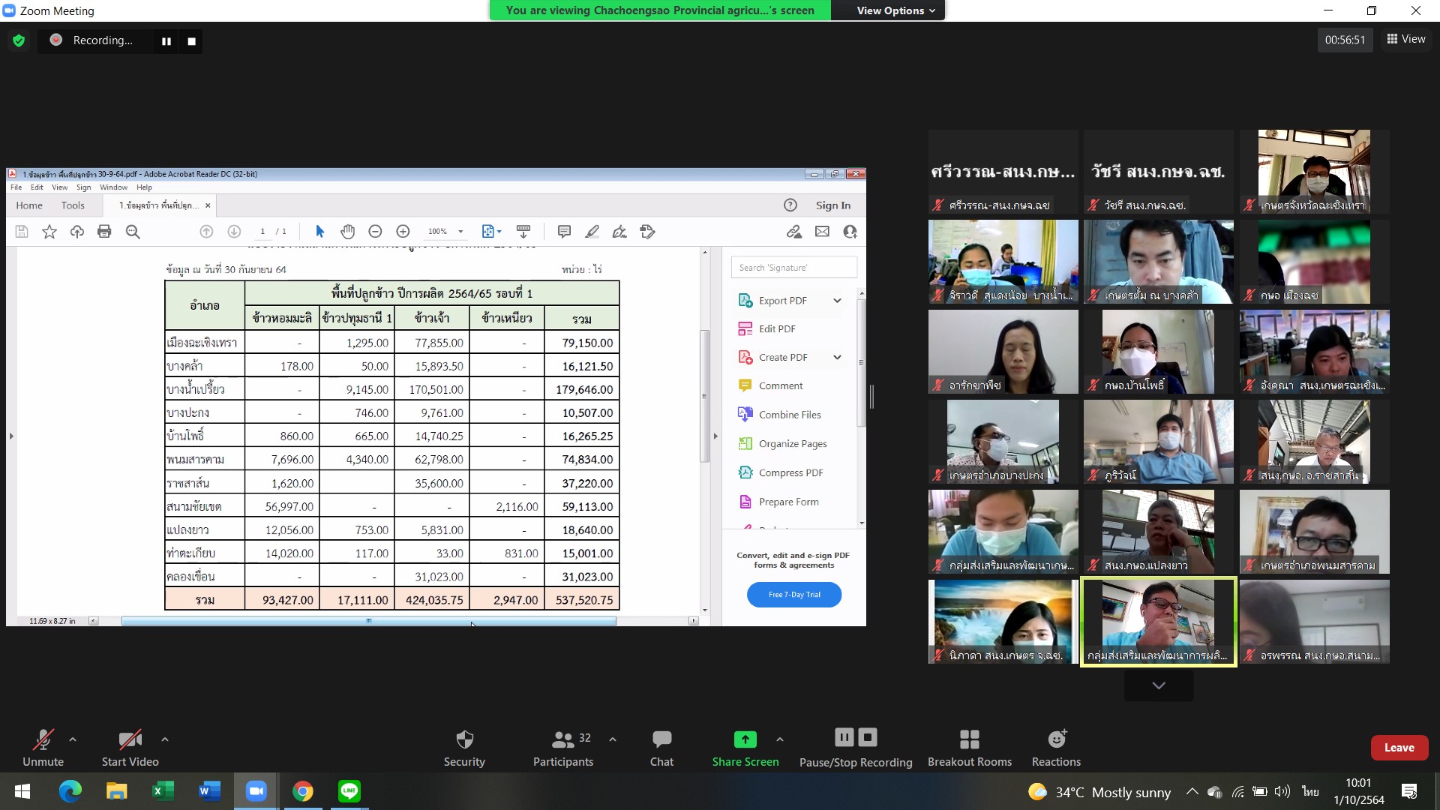This screenshot has width=1440, height=810.
Task: Unmute the microphone
Action: [43, 739]
